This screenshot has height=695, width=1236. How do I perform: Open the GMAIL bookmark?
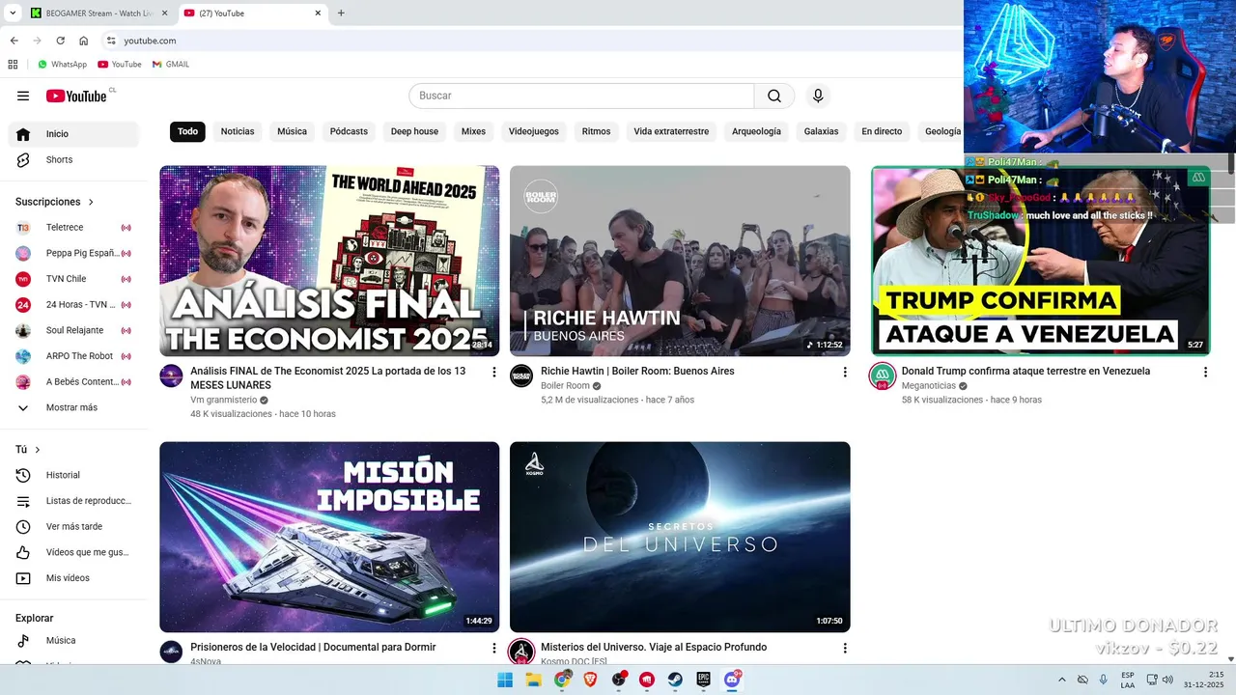[x=171, y=65]
